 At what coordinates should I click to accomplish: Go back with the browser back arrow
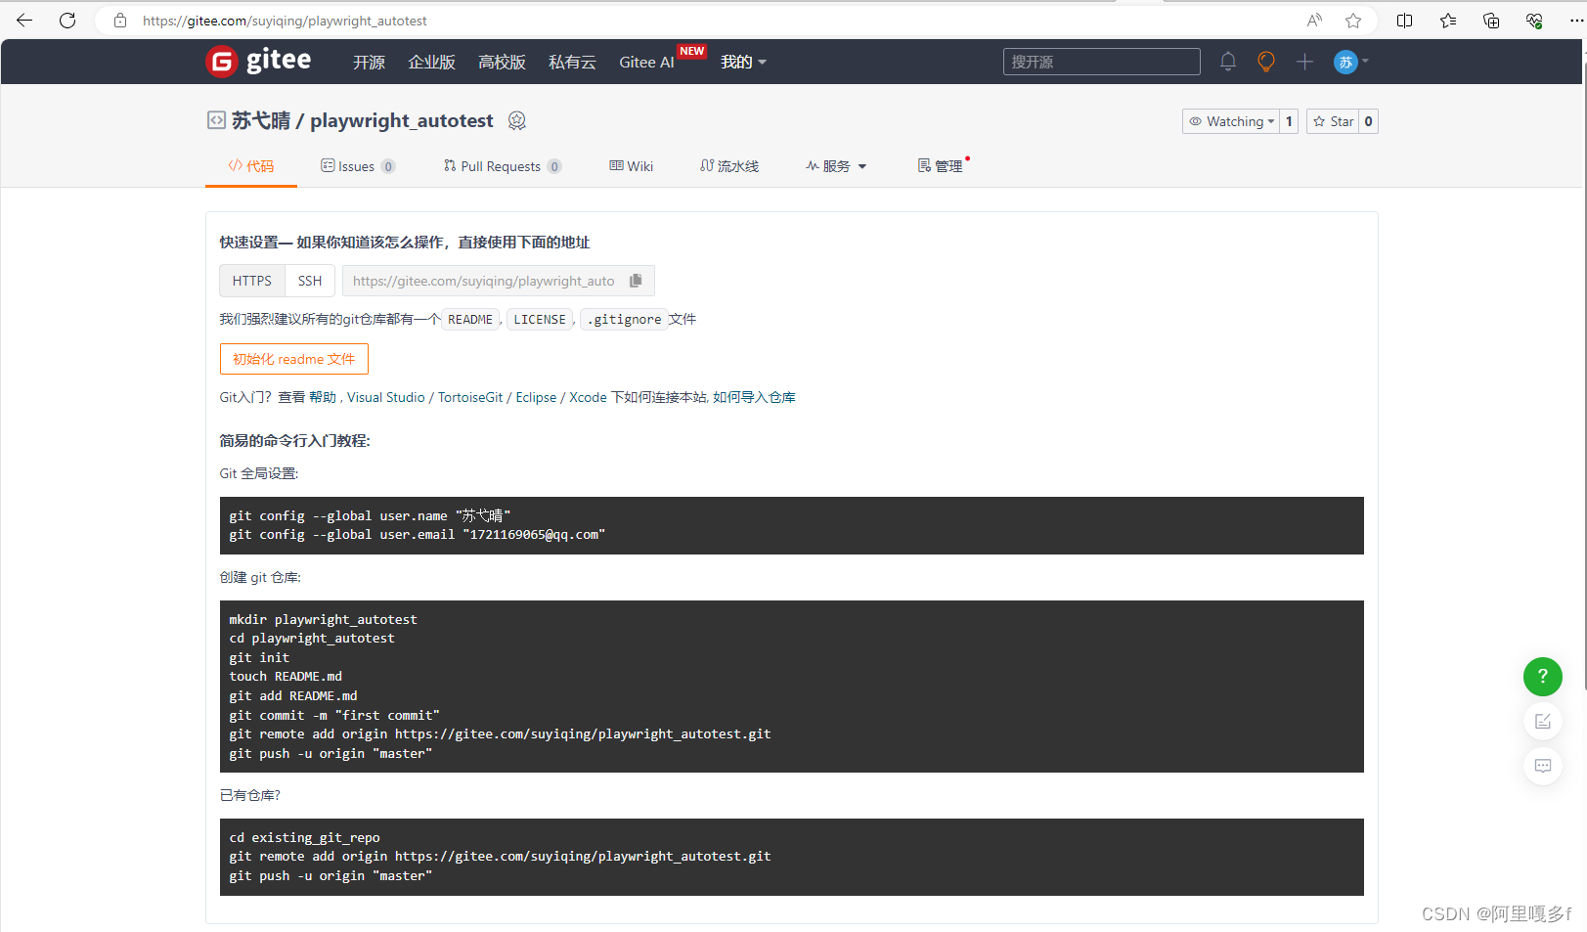[x=24, y=21]
